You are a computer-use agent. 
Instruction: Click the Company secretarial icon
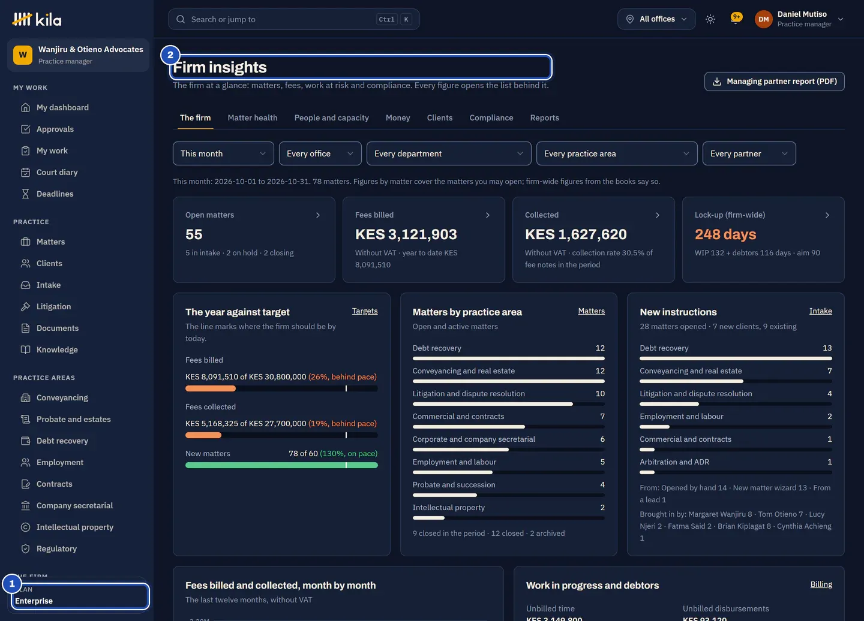[x=25, y=505]
